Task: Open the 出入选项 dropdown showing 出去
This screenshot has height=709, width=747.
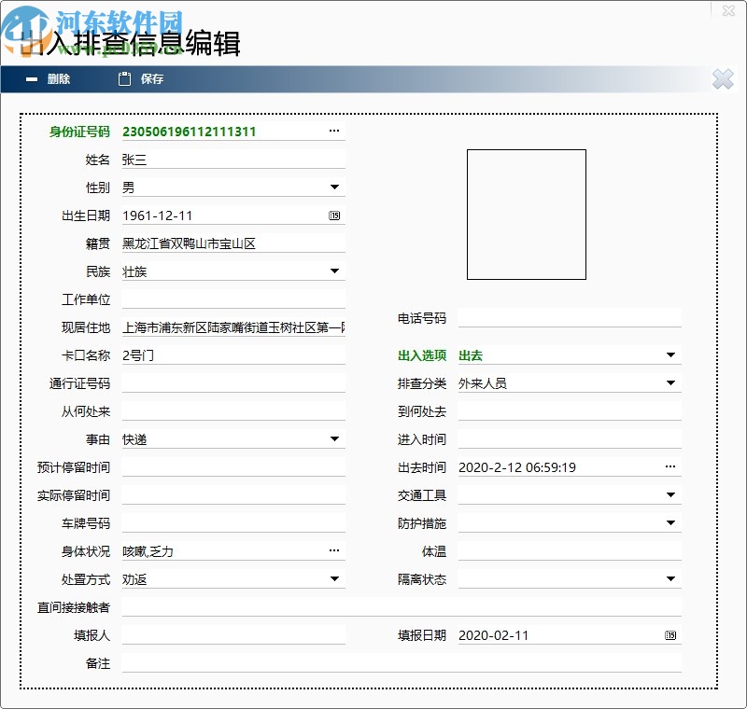Action: (x=669, y=354)
